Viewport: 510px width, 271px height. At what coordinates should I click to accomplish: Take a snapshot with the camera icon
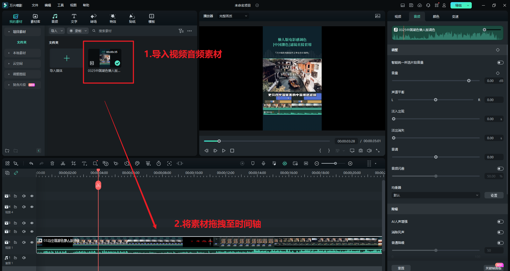[x=360, y=151]
